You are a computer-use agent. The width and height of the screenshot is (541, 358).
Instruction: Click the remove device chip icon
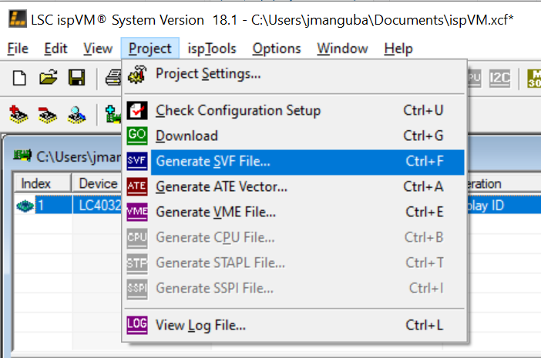tap(48, 115)
